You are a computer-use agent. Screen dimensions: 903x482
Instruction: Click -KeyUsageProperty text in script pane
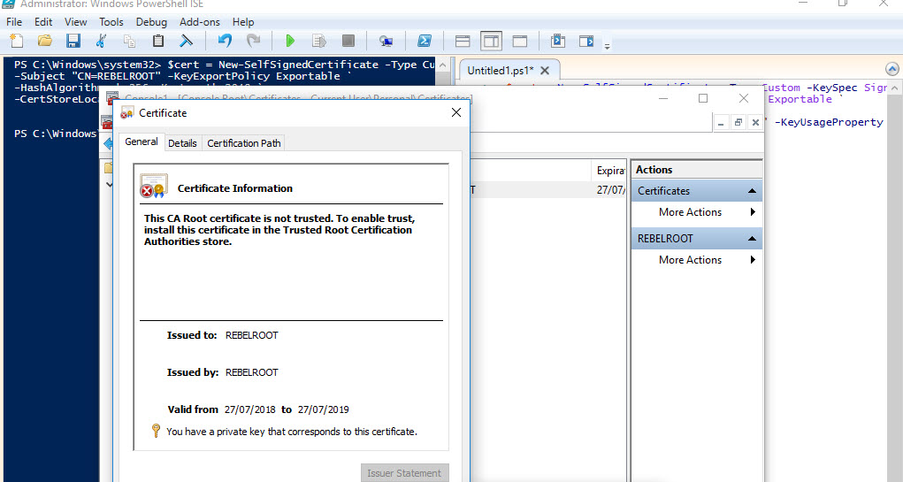pos(829,122)
